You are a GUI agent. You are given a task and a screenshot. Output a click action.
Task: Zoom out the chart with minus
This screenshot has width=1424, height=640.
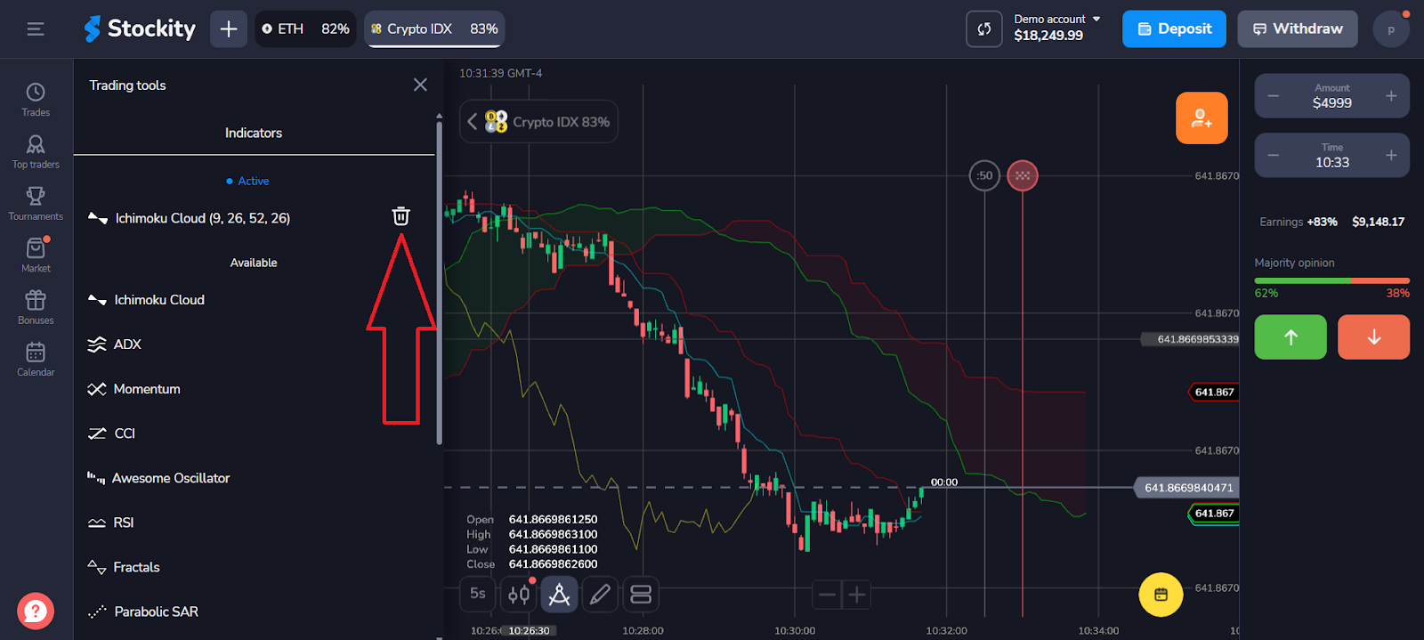click(827, 595)
